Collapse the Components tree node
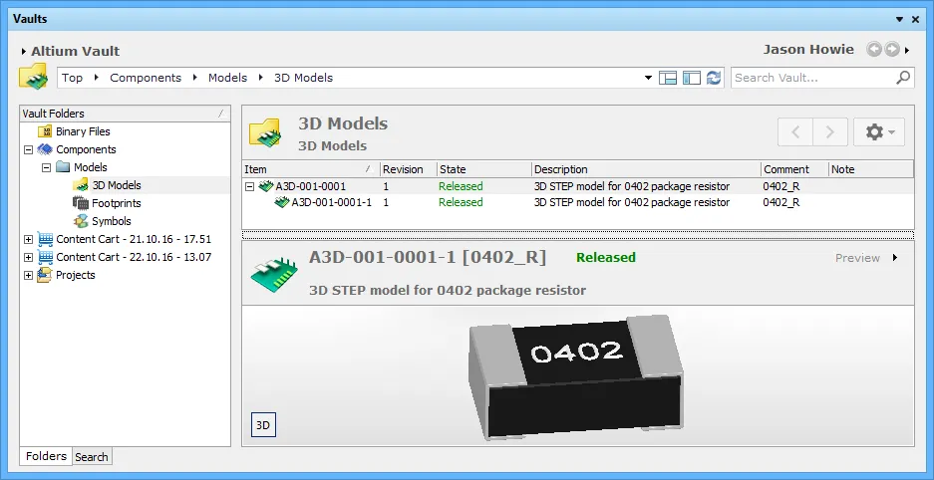Image resolution: width=934 pixels, height=480 pixels. click(x=28, y=150)
